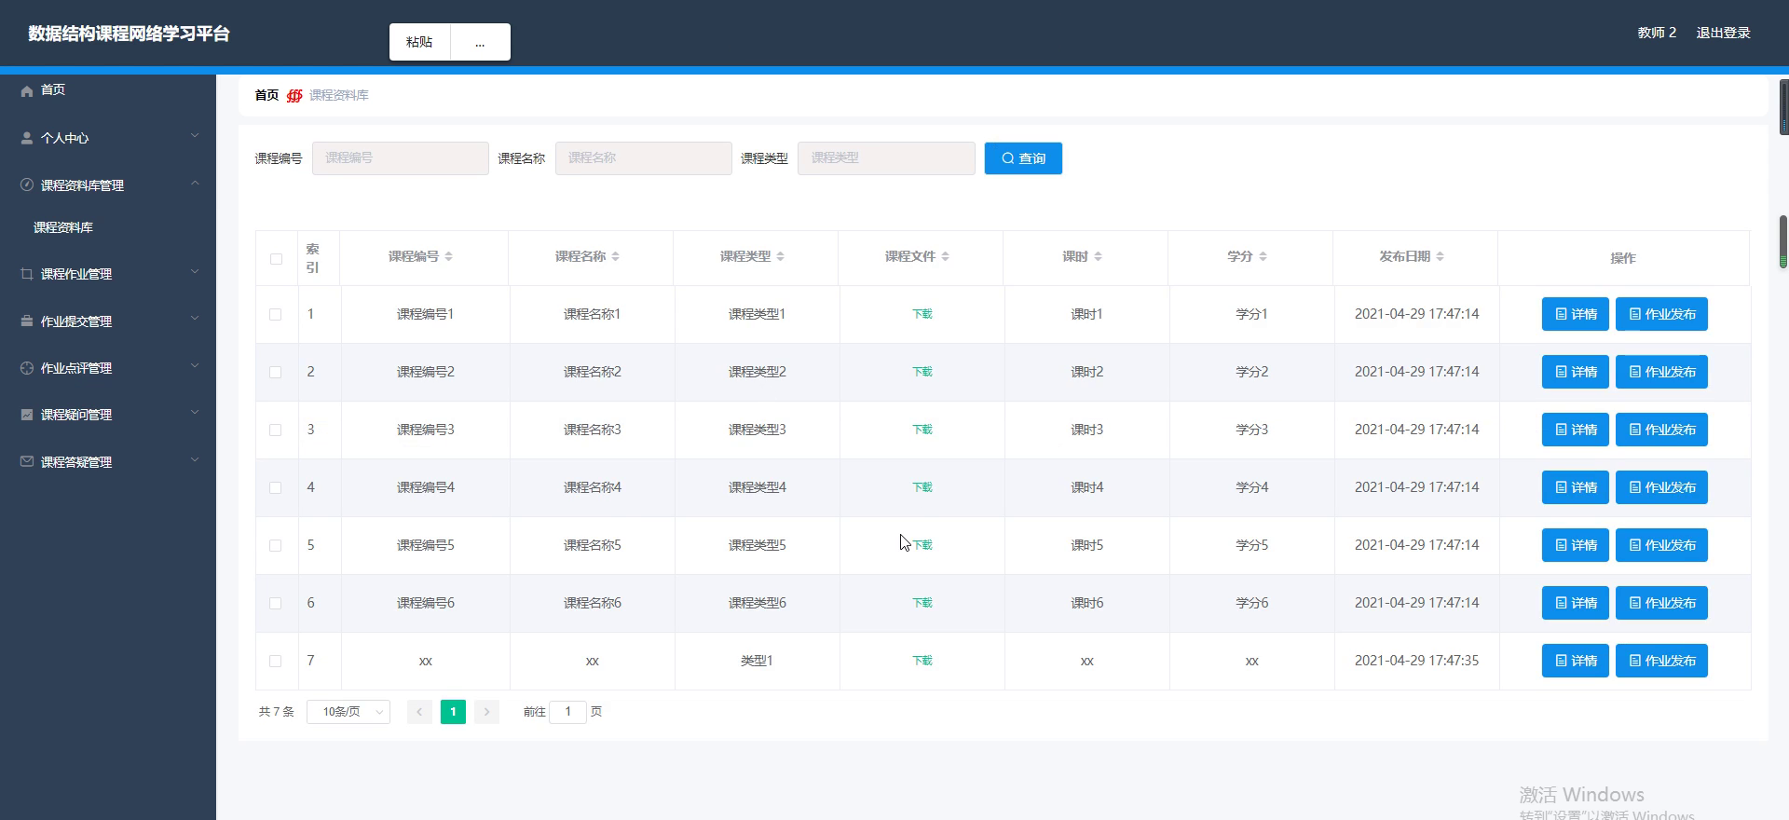The image size is (1789, 820).
Task: Click the red breadcrumb separator icon
Action: pyautogui.click(x=294, y=95)
